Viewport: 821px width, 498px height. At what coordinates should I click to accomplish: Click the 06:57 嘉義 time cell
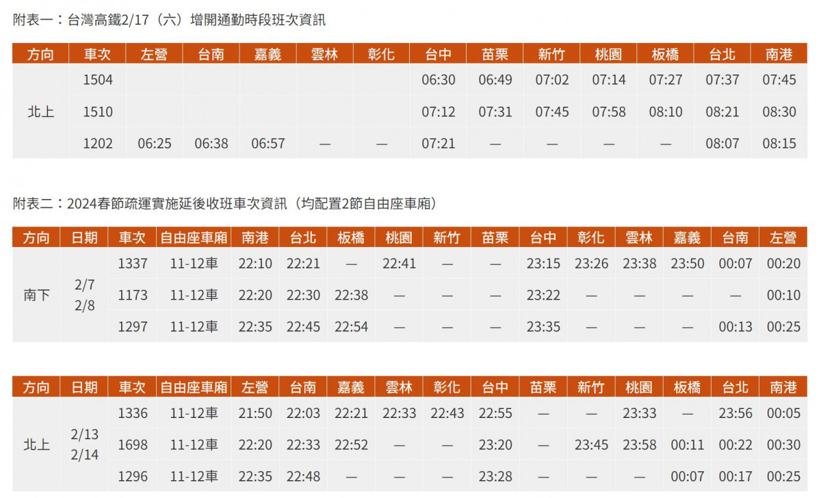coord(268,144)
